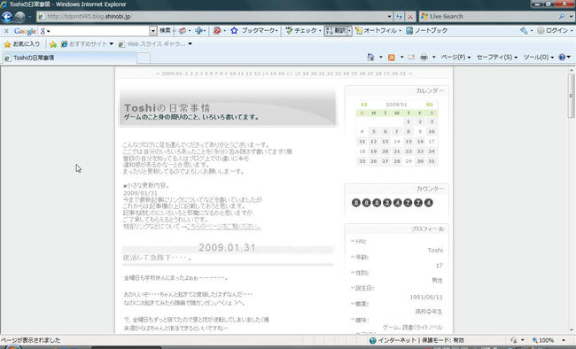Viewport: 576px width, 349px height.
Task: Click the Forward navigation arrow button
Action: pos(19,17)
